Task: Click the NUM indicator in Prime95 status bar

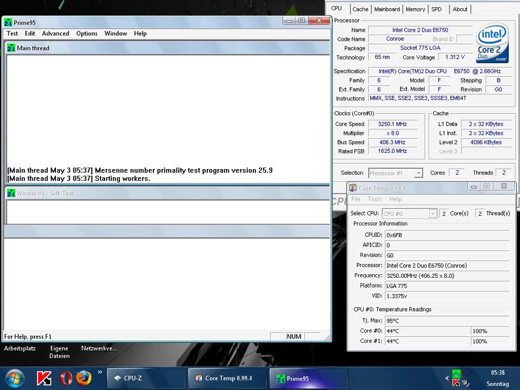Action: click(x=294, y=336)
